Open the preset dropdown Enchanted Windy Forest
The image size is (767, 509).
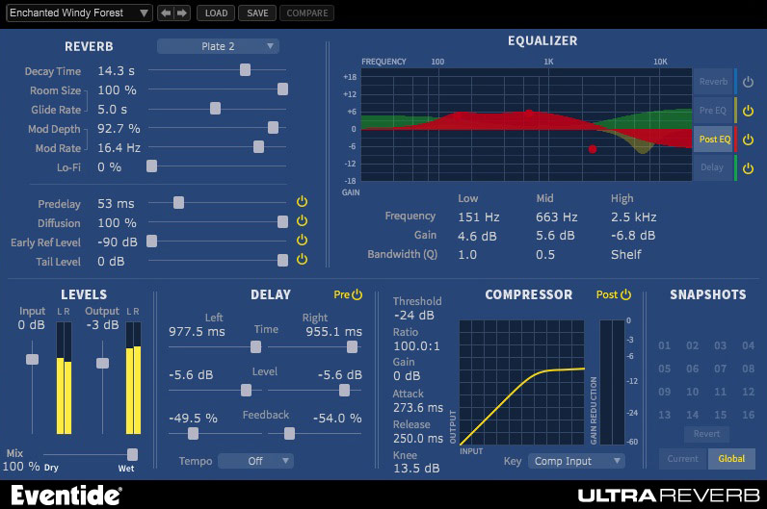click(x=79, y=13)
